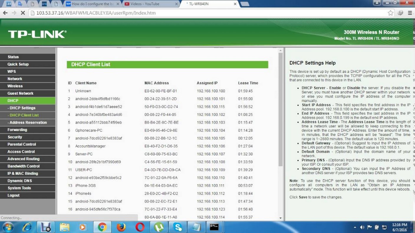Click the client list vertical scrollbar
The width and height of the screenshot is (415, 233).
(x=280, y=109)
